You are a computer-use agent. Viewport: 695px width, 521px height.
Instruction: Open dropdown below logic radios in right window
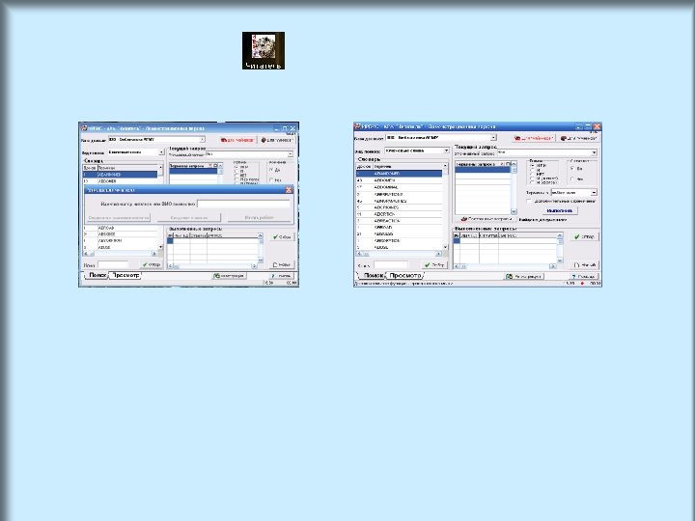594,192
